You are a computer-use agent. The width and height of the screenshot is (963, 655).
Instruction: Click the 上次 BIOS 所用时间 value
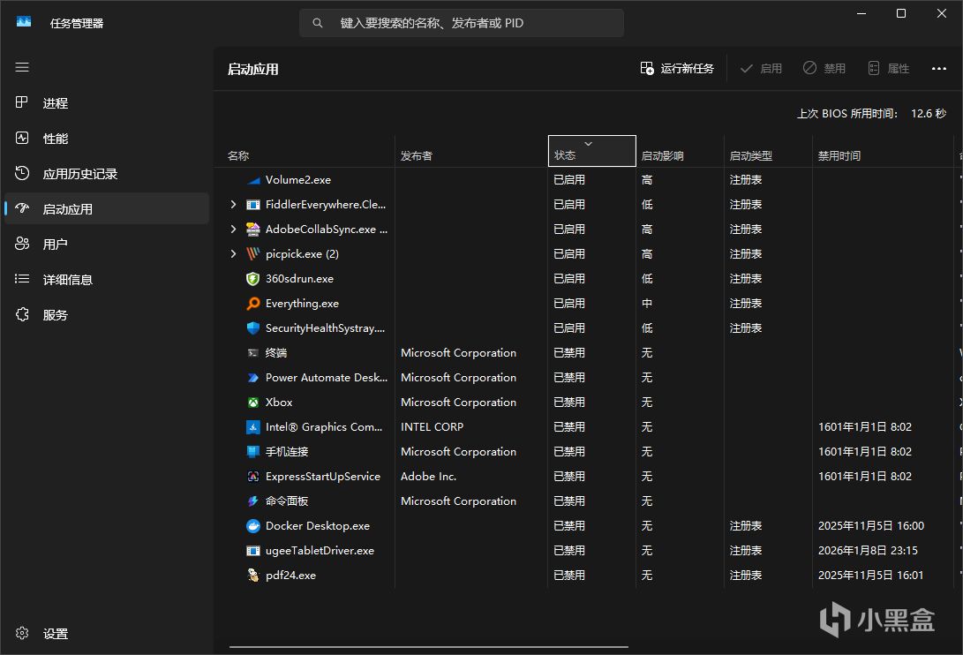(x=929, y=114)
